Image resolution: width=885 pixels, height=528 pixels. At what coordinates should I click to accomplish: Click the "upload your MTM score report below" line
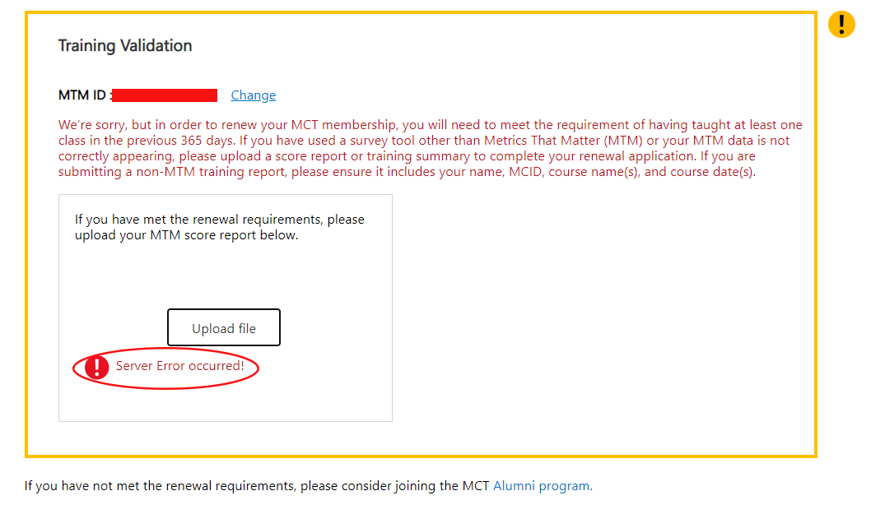pos(186,234)
